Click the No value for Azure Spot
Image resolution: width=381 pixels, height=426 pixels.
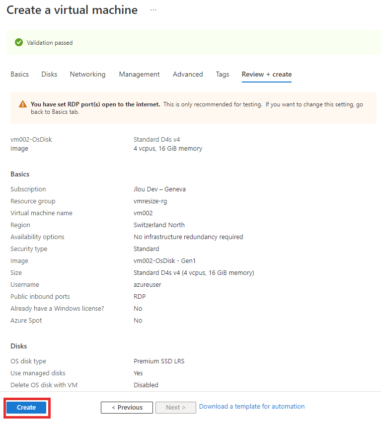tap(138, 321)
